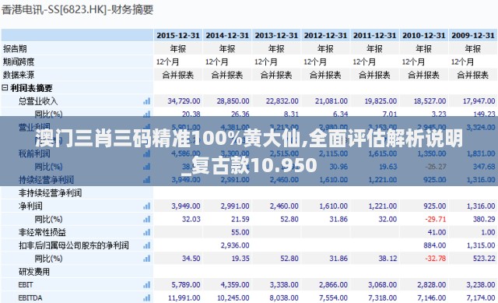Click the EBITDA row label
Image resolution: width=498 pixels, height=303 pixels.
tap(30, 298)
